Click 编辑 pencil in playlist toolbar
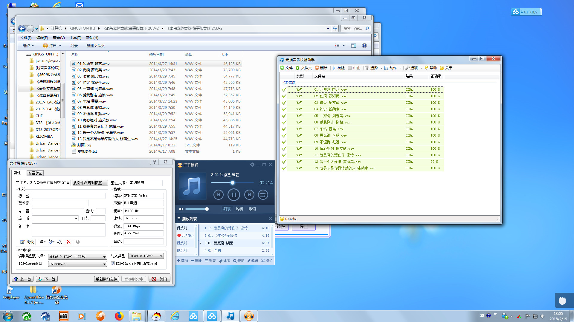The height and width of the screenshot is (322, 574). coord(249,261)
